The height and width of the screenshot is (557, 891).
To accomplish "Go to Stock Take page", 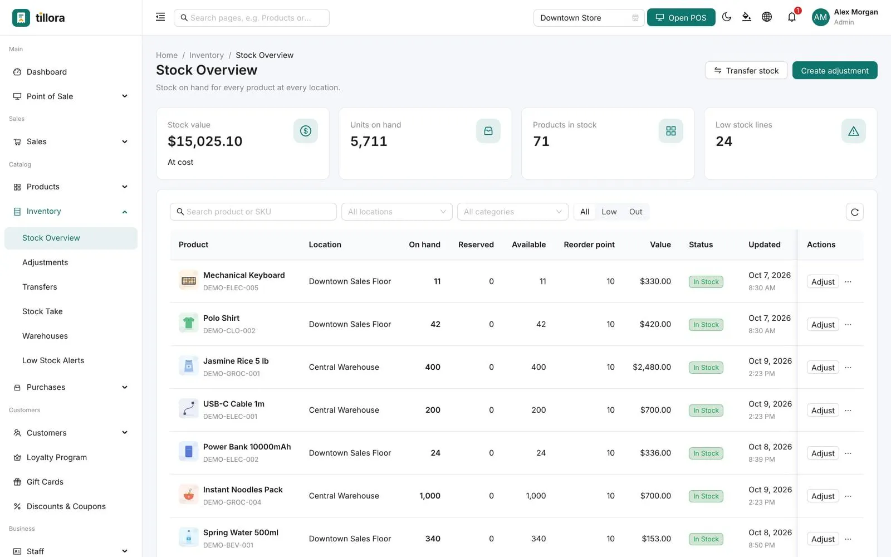I will coord(71,311).
